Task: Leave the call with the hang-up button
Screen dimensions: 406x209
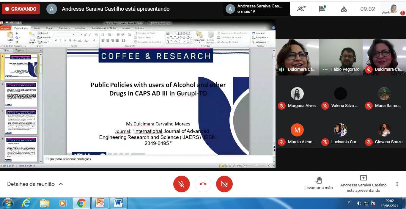Action: 203,184
